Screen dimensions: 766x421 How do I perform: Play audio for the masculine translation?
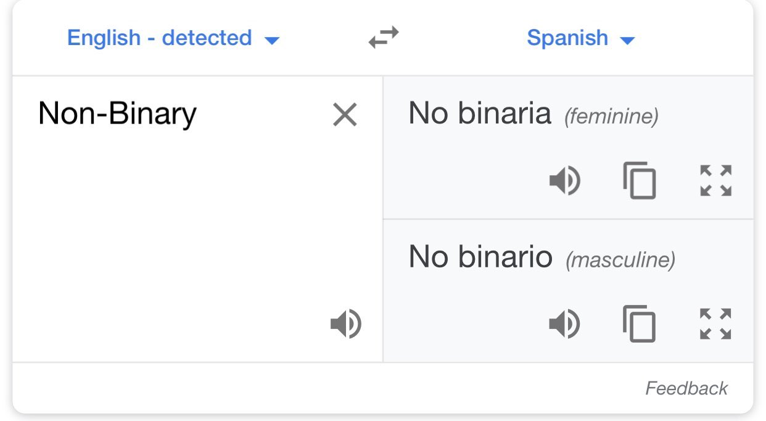tap(564, 324)
